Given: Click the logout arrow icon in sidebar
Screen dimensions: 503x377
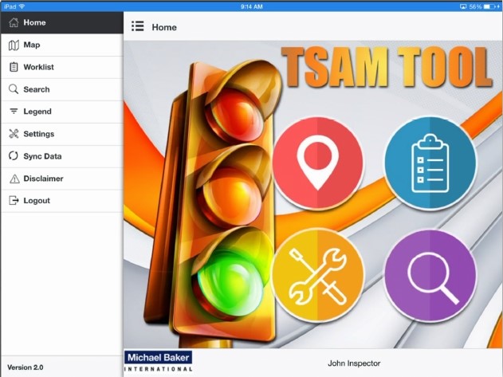Looking at the screenshot, I should (x=14, y=201).
